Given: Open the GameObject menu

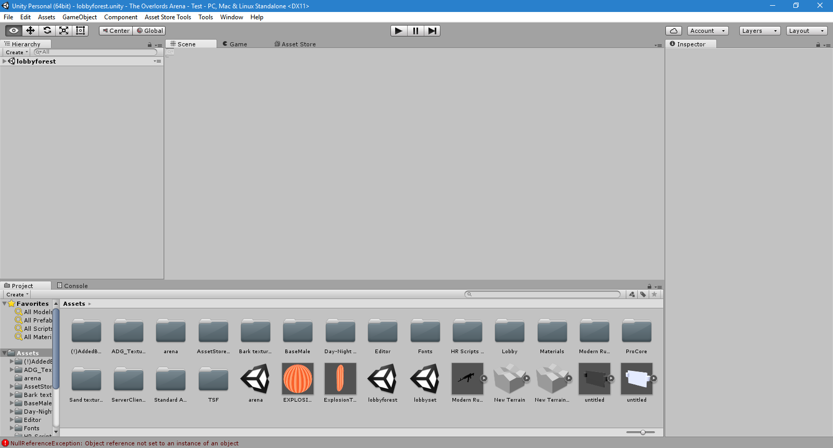Looking at the screenshot, I should tap(80, 17).
